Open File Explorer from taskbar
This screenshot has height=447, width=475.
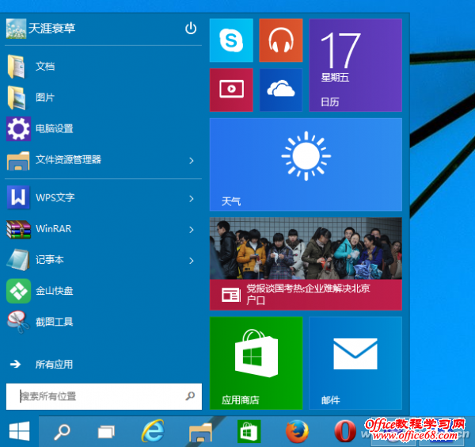tap(200, 432)
